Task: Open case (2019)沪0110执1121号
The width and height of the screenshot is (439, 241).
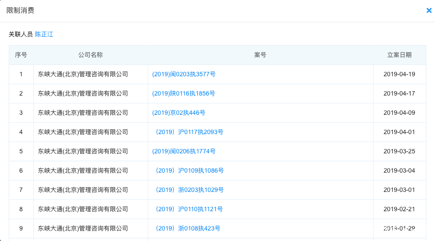Action: click(189, 209)
